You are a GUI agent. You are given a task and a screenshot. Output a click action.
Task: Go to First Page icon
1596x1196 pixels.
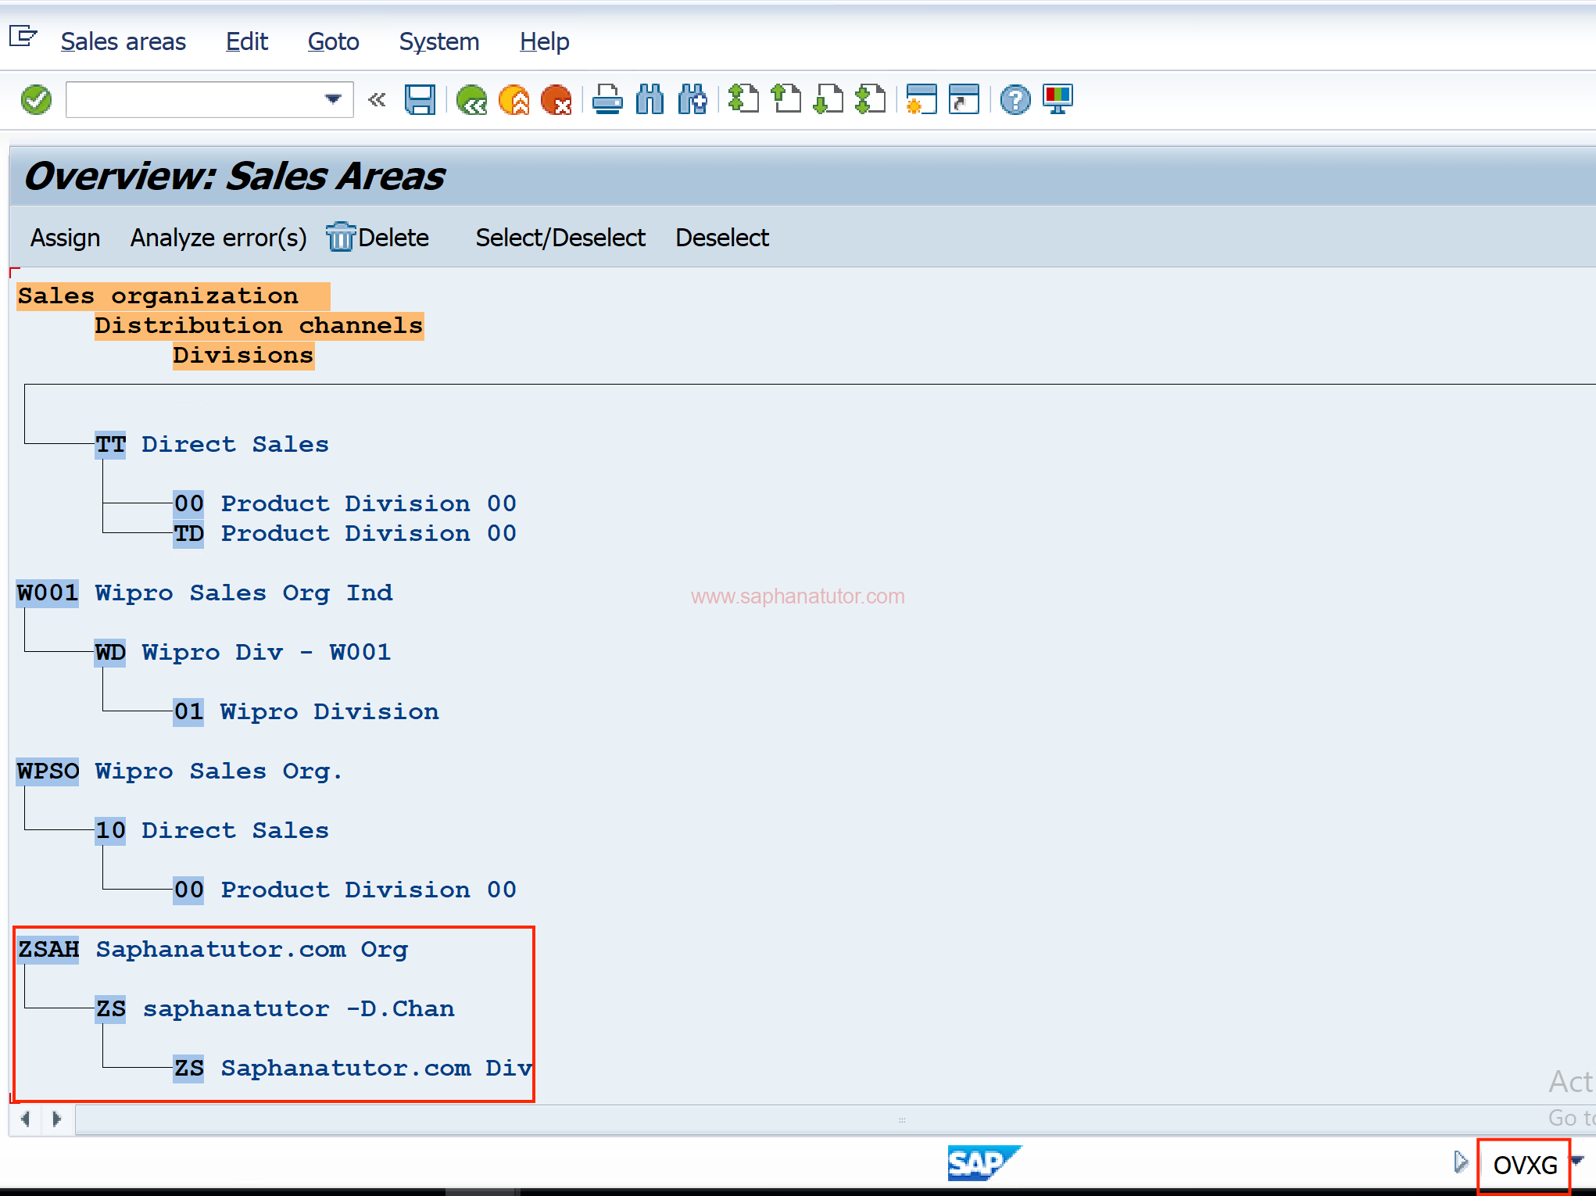743,100
